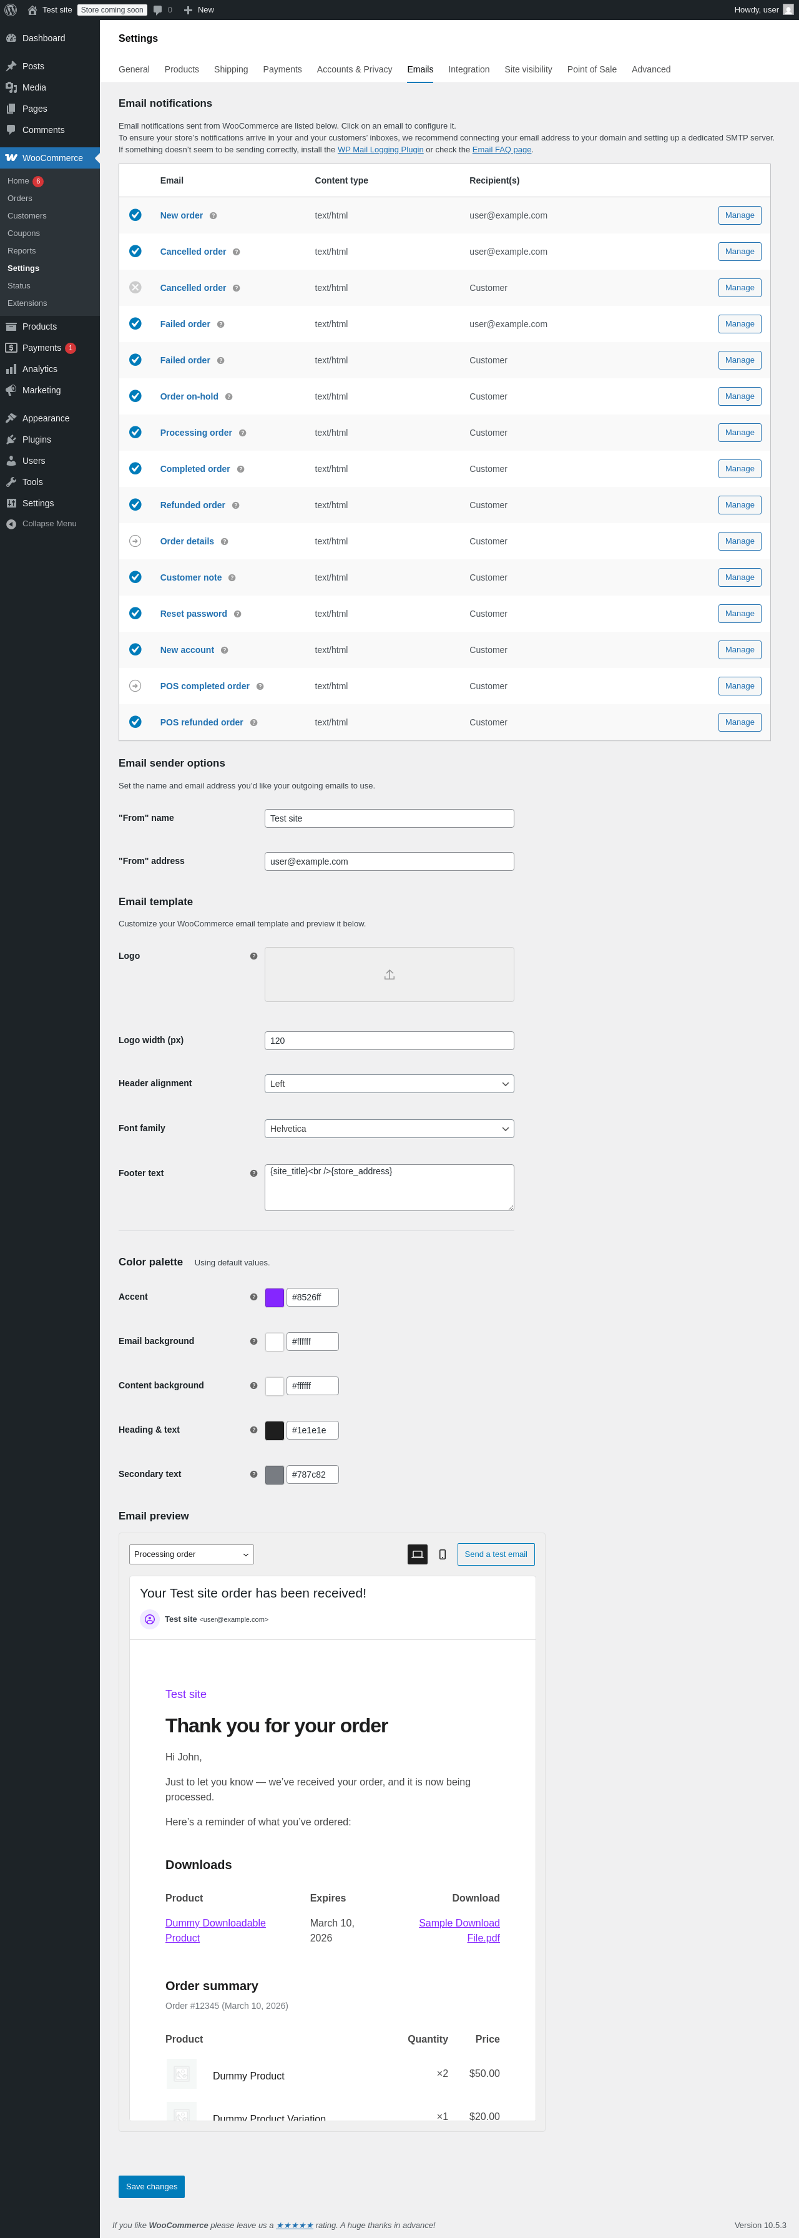The width and height of the screenshot is (799, 2238).
Task: Open the Font family dropdown
Action: (x=389, y=1129)
